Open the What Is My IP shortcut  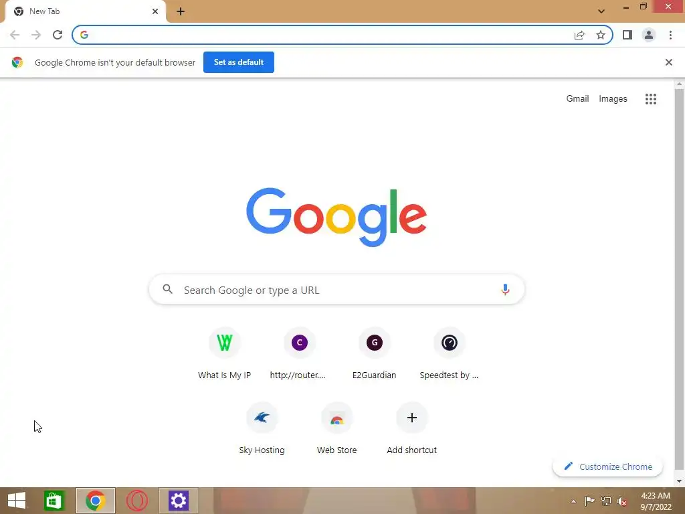click(x=225, y=354)
